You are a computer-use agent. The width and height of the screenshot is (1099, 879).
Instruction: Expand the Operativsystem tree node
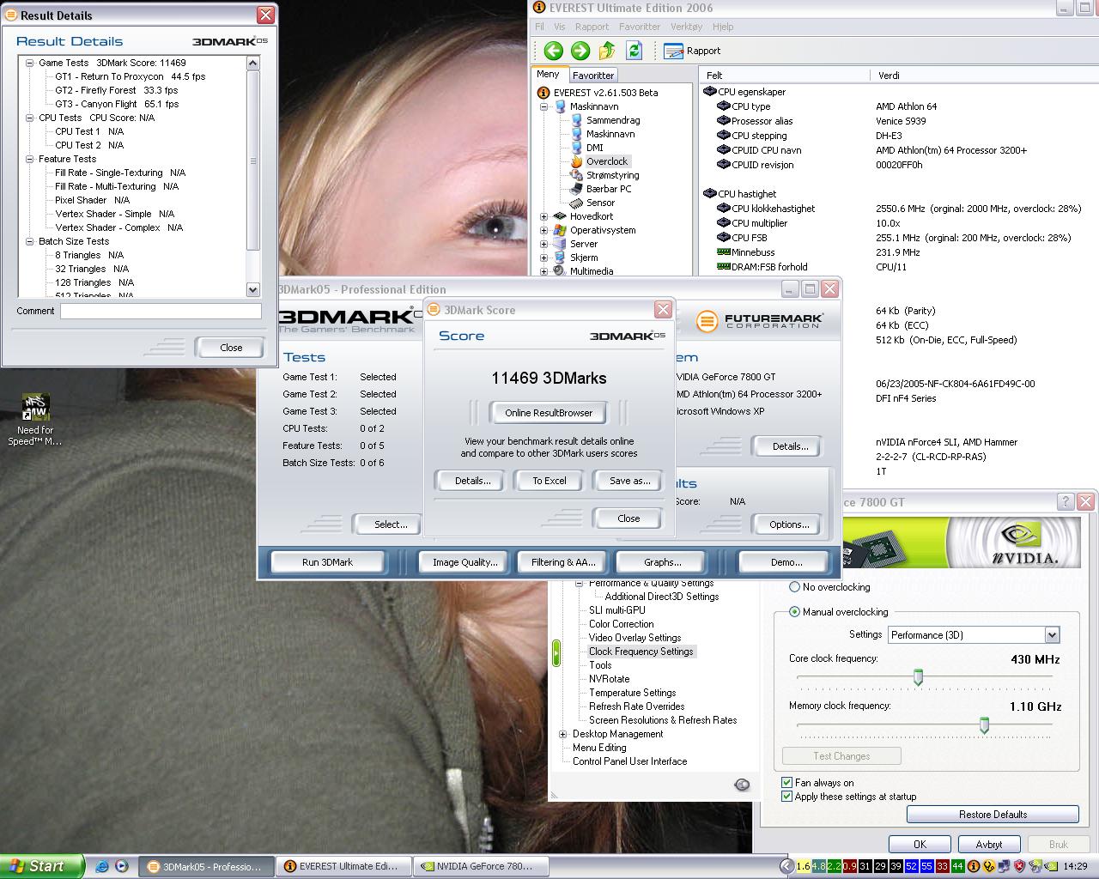543,231
